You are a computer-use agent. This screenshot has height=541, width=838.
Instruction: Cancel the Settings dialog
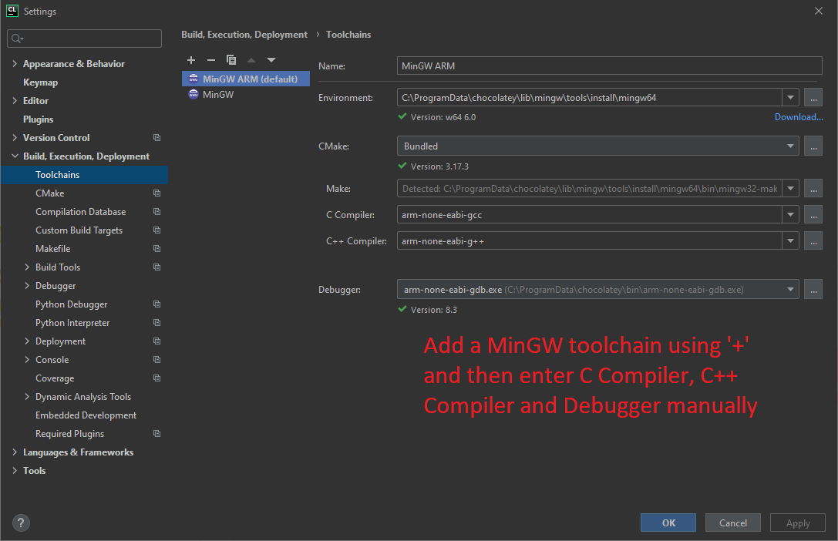732,523
